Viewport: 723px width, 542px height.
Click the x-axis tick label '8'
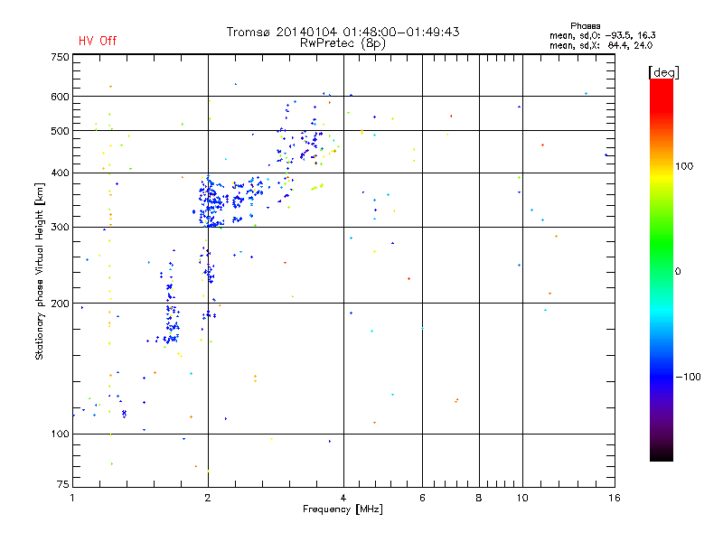(479, 498)
